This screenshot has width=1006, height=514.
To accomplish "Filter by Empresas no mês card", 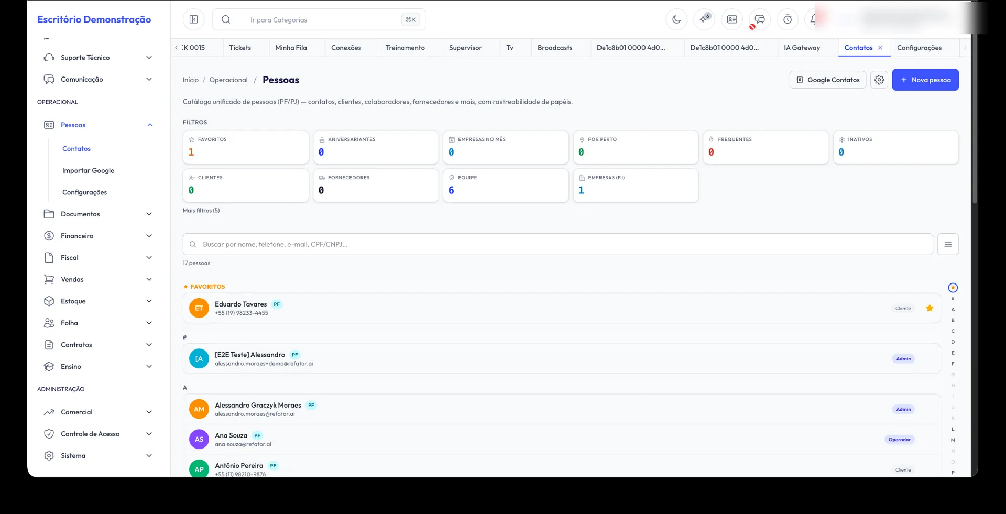I will tap(506, 147).
